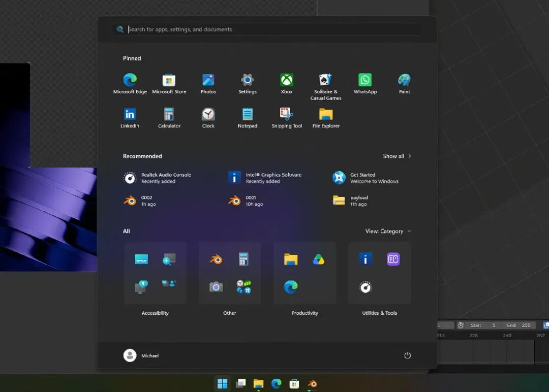Click the search magnifier icon
This screenshot has height=392, width=549.
coord(120,29)
